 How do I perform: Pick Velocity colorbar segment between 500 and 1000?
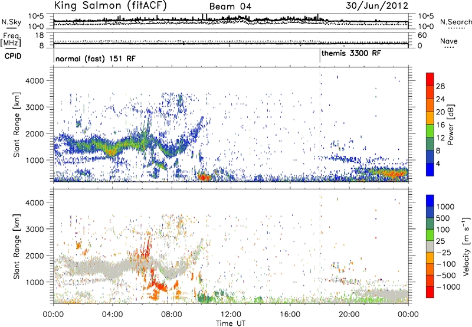(x=430, y=212)
